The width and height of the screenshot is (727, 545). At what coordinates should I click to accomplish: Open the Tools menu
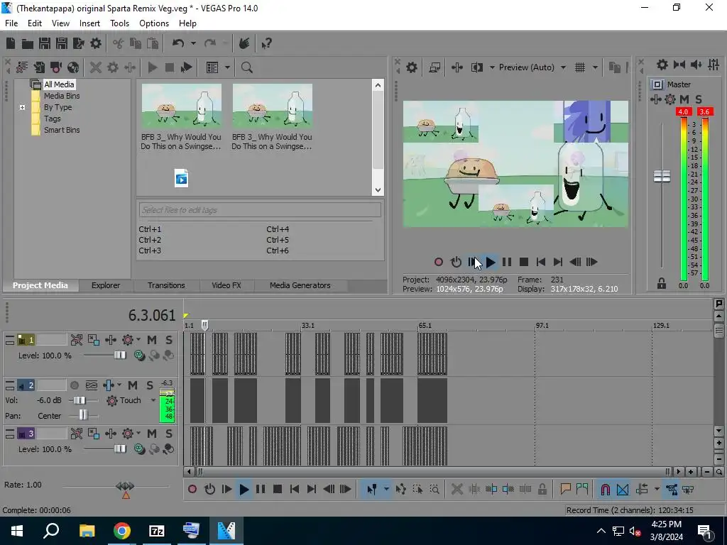[119, 23]
